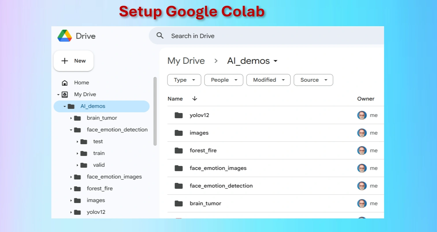Image resolution: width=437 pixels, height=232 pixels.
Task: Click the search magnifier icon
Action: click(160, 35)
